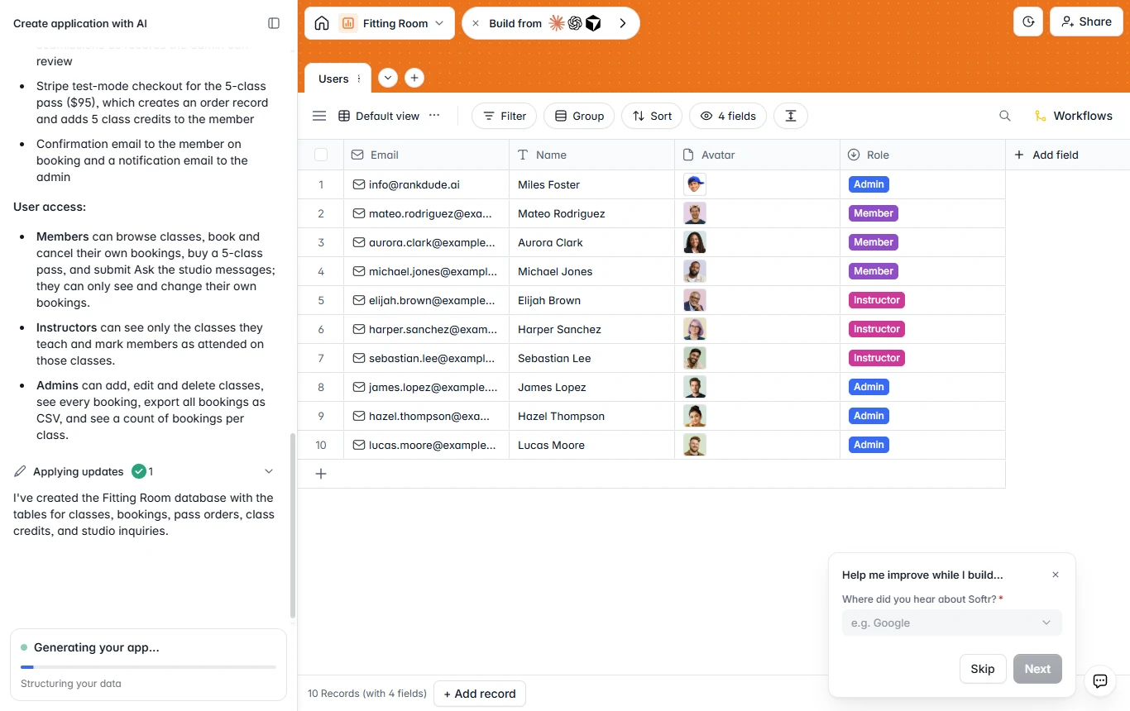Click Harper Sanchez's avatar thumbnail
Viewport: 1130px width, 711px height.
pos(695,329)
